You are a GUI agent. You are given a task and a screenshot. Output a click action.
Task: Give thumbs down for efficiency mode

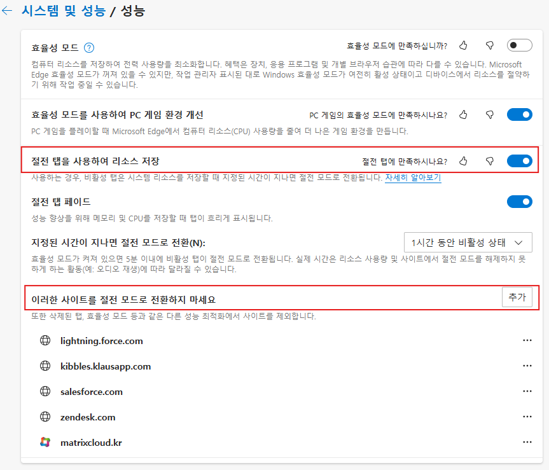pos(489,46)
